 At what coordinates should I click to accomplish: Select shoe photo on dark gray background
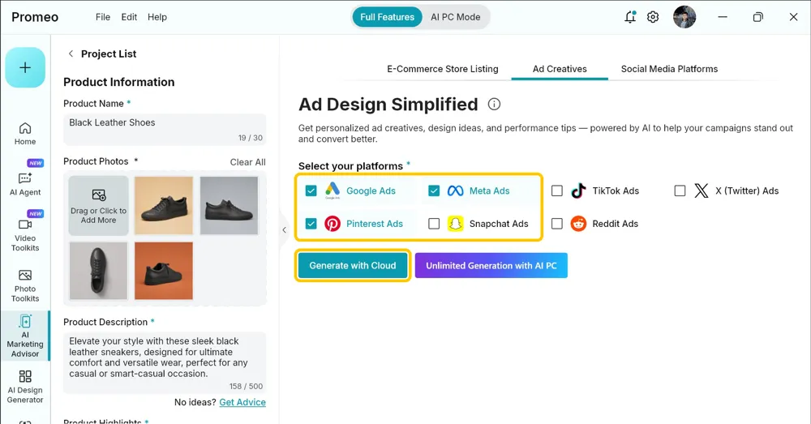230,206
